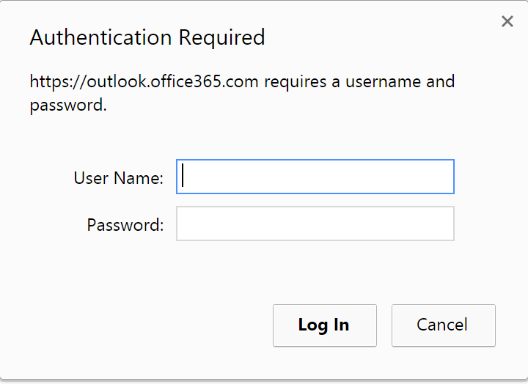Submit credentials using Log In
Viewport: 528px width, 384px height.
324,325
